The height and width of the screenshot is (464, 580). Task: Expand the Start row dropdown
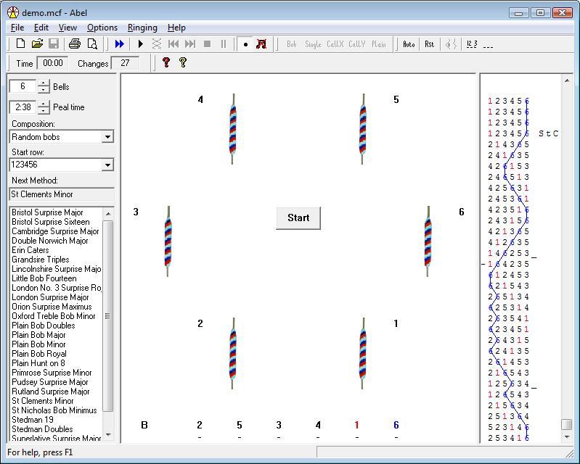107,165
